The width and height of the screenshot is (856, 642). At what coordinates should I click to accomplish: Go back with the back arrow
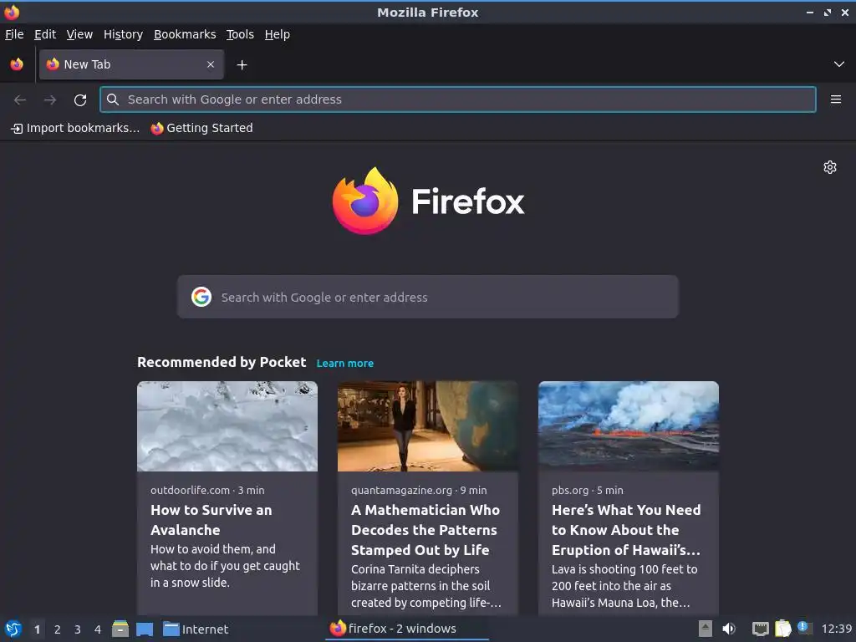coord(20,99)
